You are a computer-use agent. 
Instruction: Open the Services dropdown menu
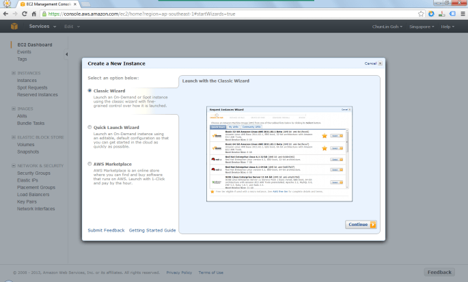(x=42, y=27)
